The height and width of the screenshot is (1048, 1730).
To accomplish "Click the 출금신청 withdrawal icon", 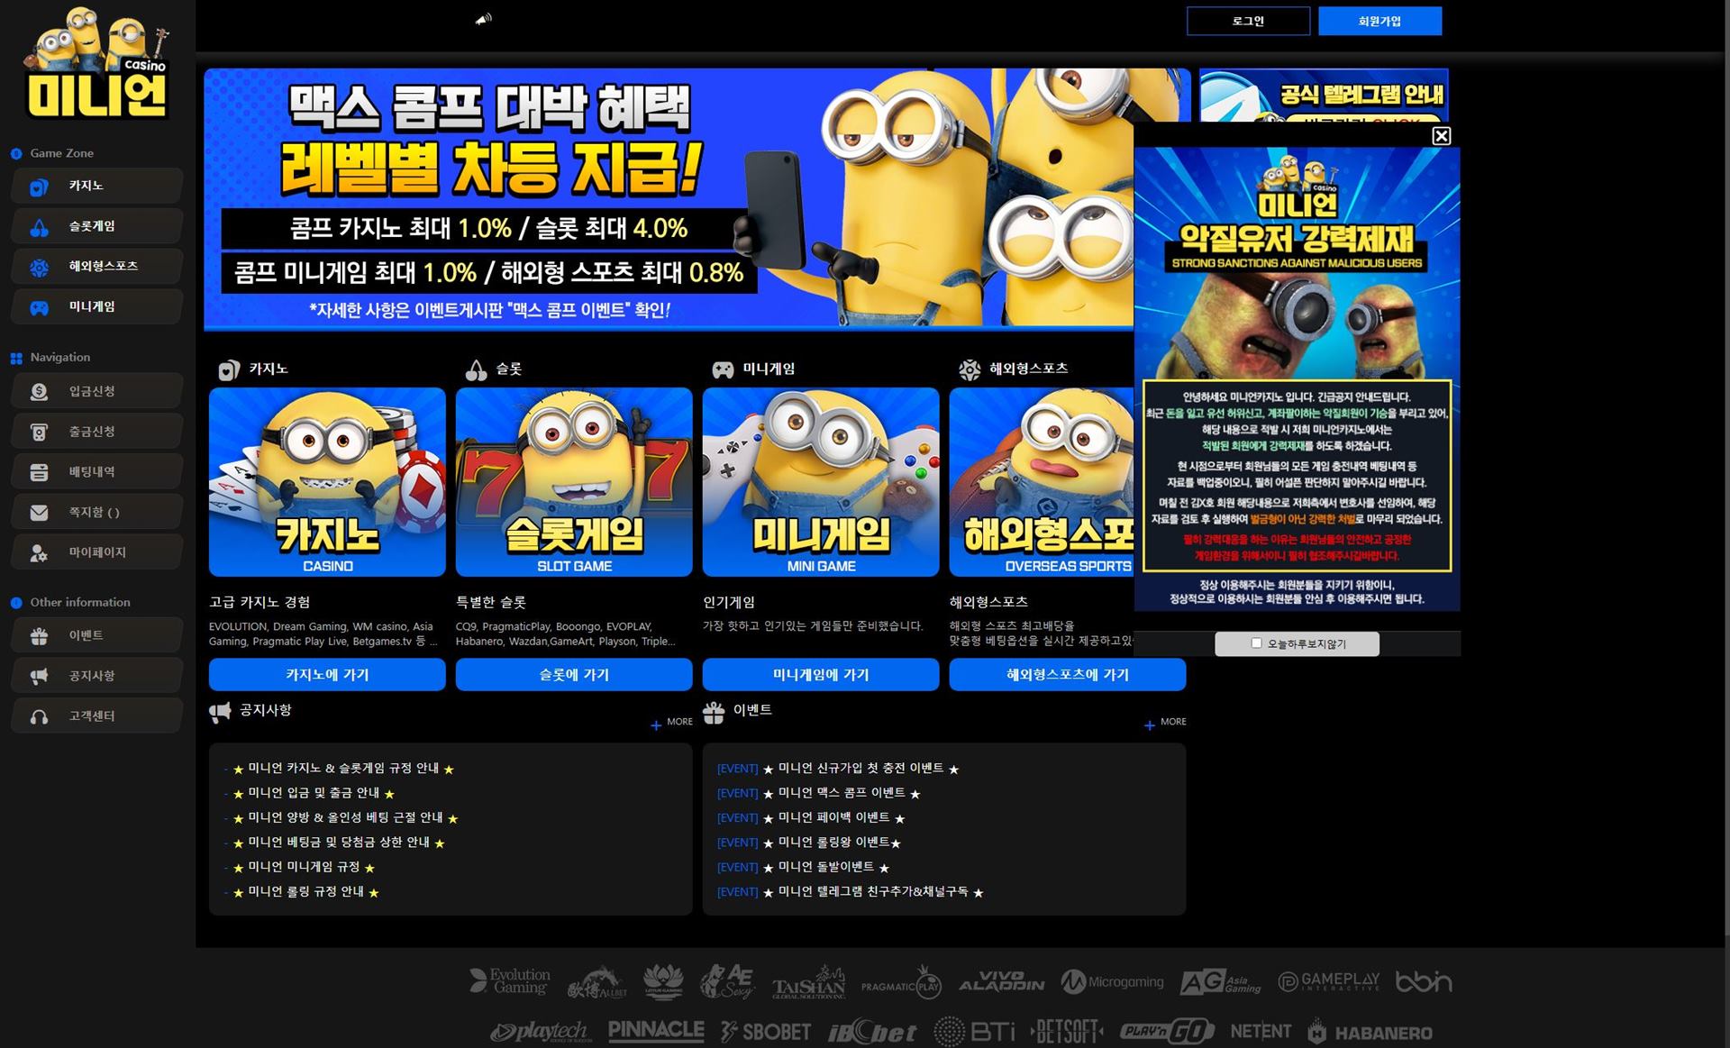I will click(39, 433).
